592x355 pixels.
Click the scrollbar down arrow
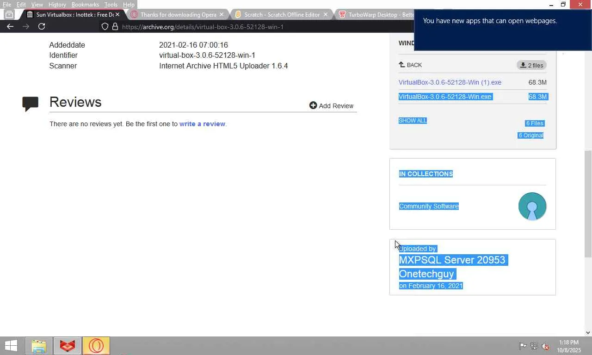point(588,332)
